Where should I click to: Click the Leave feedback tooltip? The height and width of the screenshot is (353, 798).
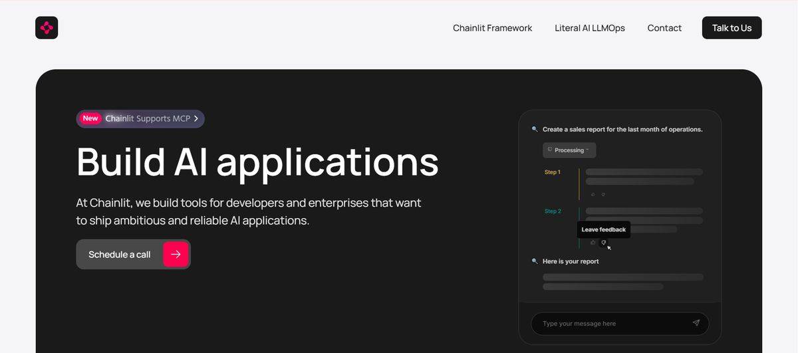click(603, 229)
